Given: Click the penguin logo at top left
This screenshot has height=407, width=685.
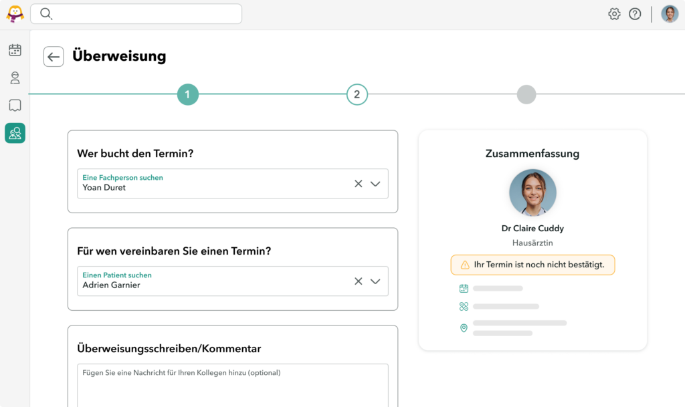Looking at the screenshot, I should tap(14, 13).
